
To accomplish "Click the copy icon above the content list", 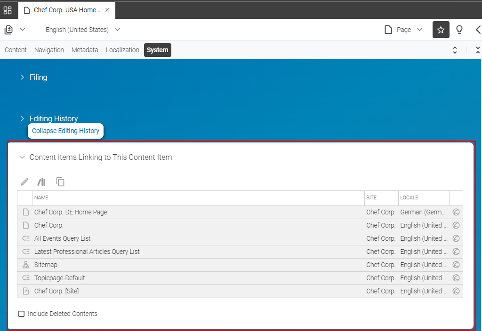I will tap(60, 181).
